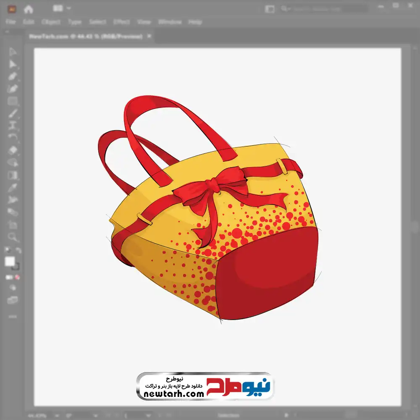The width and height of the screenshot is (420, 420).
Task: Select the Direct Selection tool
Action: click(13, 64)
